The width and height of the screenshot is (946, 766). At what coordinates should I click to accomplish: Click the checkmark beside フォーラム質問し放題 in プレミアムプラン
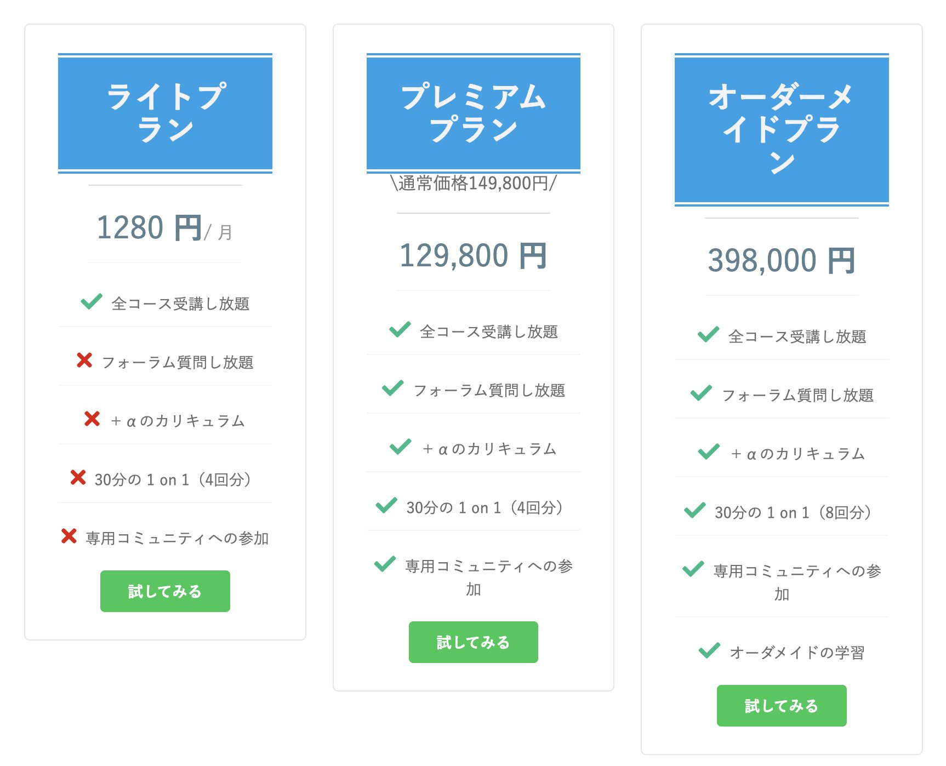tap(393, 388)
